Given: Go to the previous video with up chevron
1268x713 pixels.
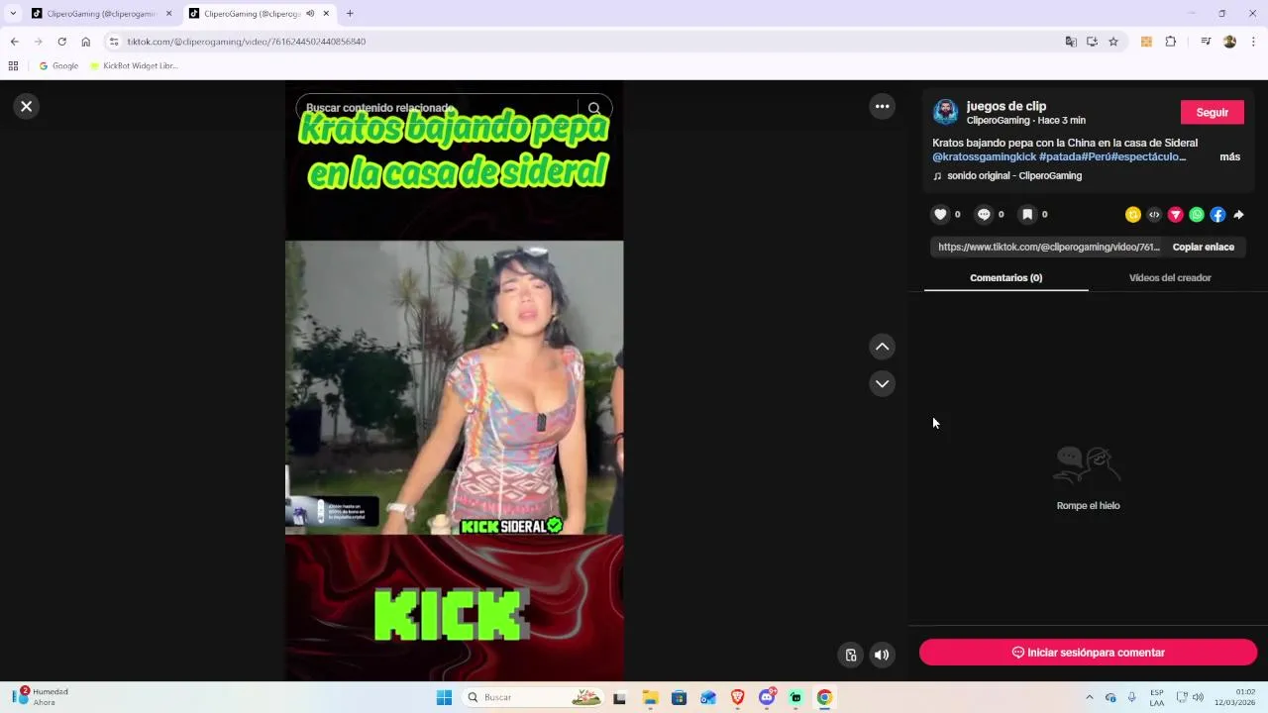Looking at the screenshot, I should tap(882, 347).
